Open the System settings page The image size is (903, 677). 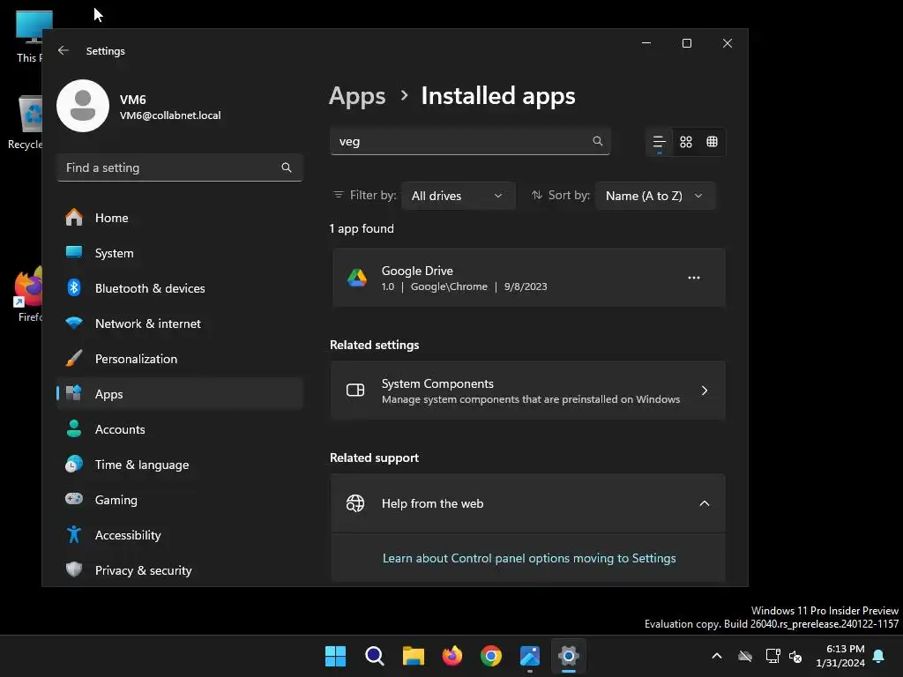pos(180,253)
